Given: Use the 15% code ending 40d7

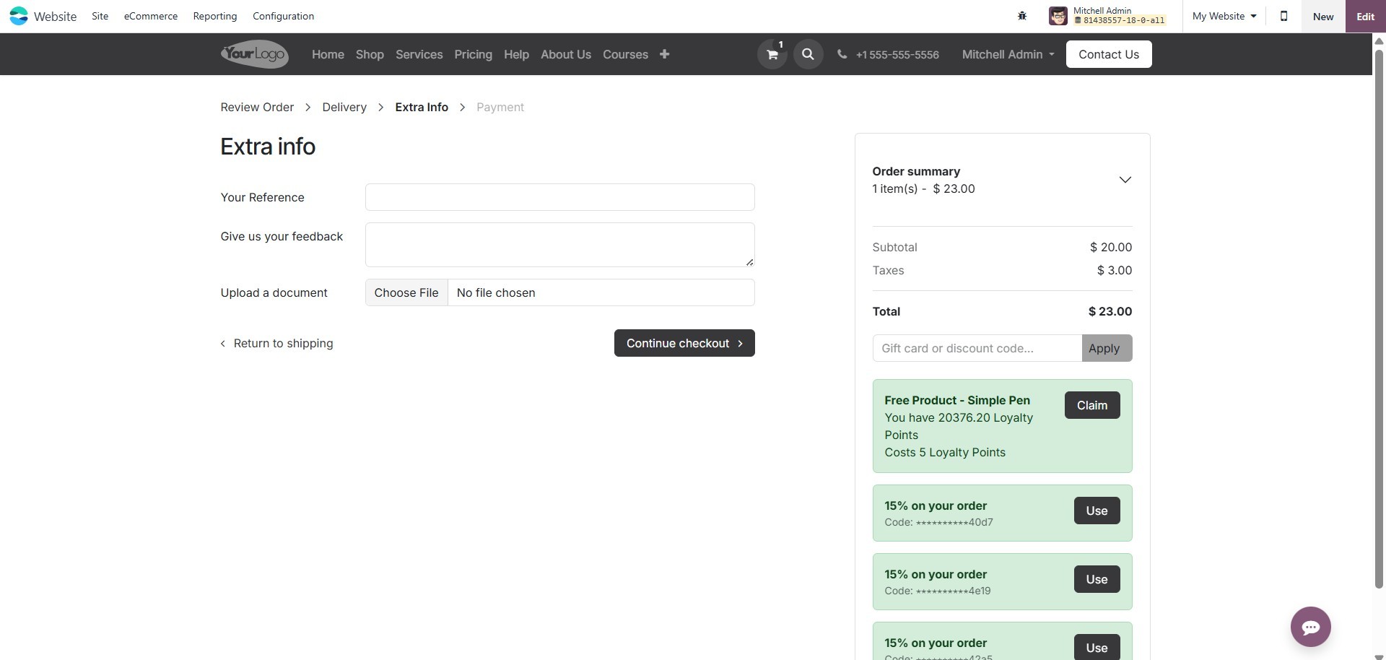Looking at the screenshot, I should pos(1097,511).
